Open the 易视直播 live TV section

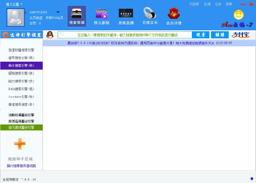[126, 17]
